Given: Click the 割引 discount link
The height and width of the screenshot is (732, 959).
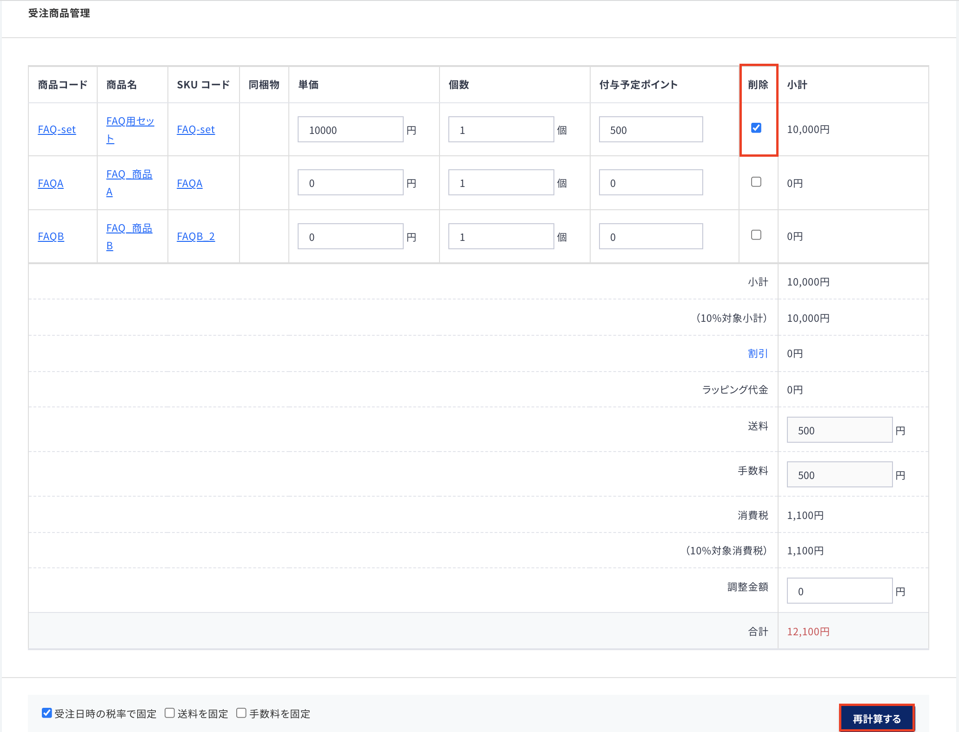Looking at the screenshot, I should (x=758, y=353).
